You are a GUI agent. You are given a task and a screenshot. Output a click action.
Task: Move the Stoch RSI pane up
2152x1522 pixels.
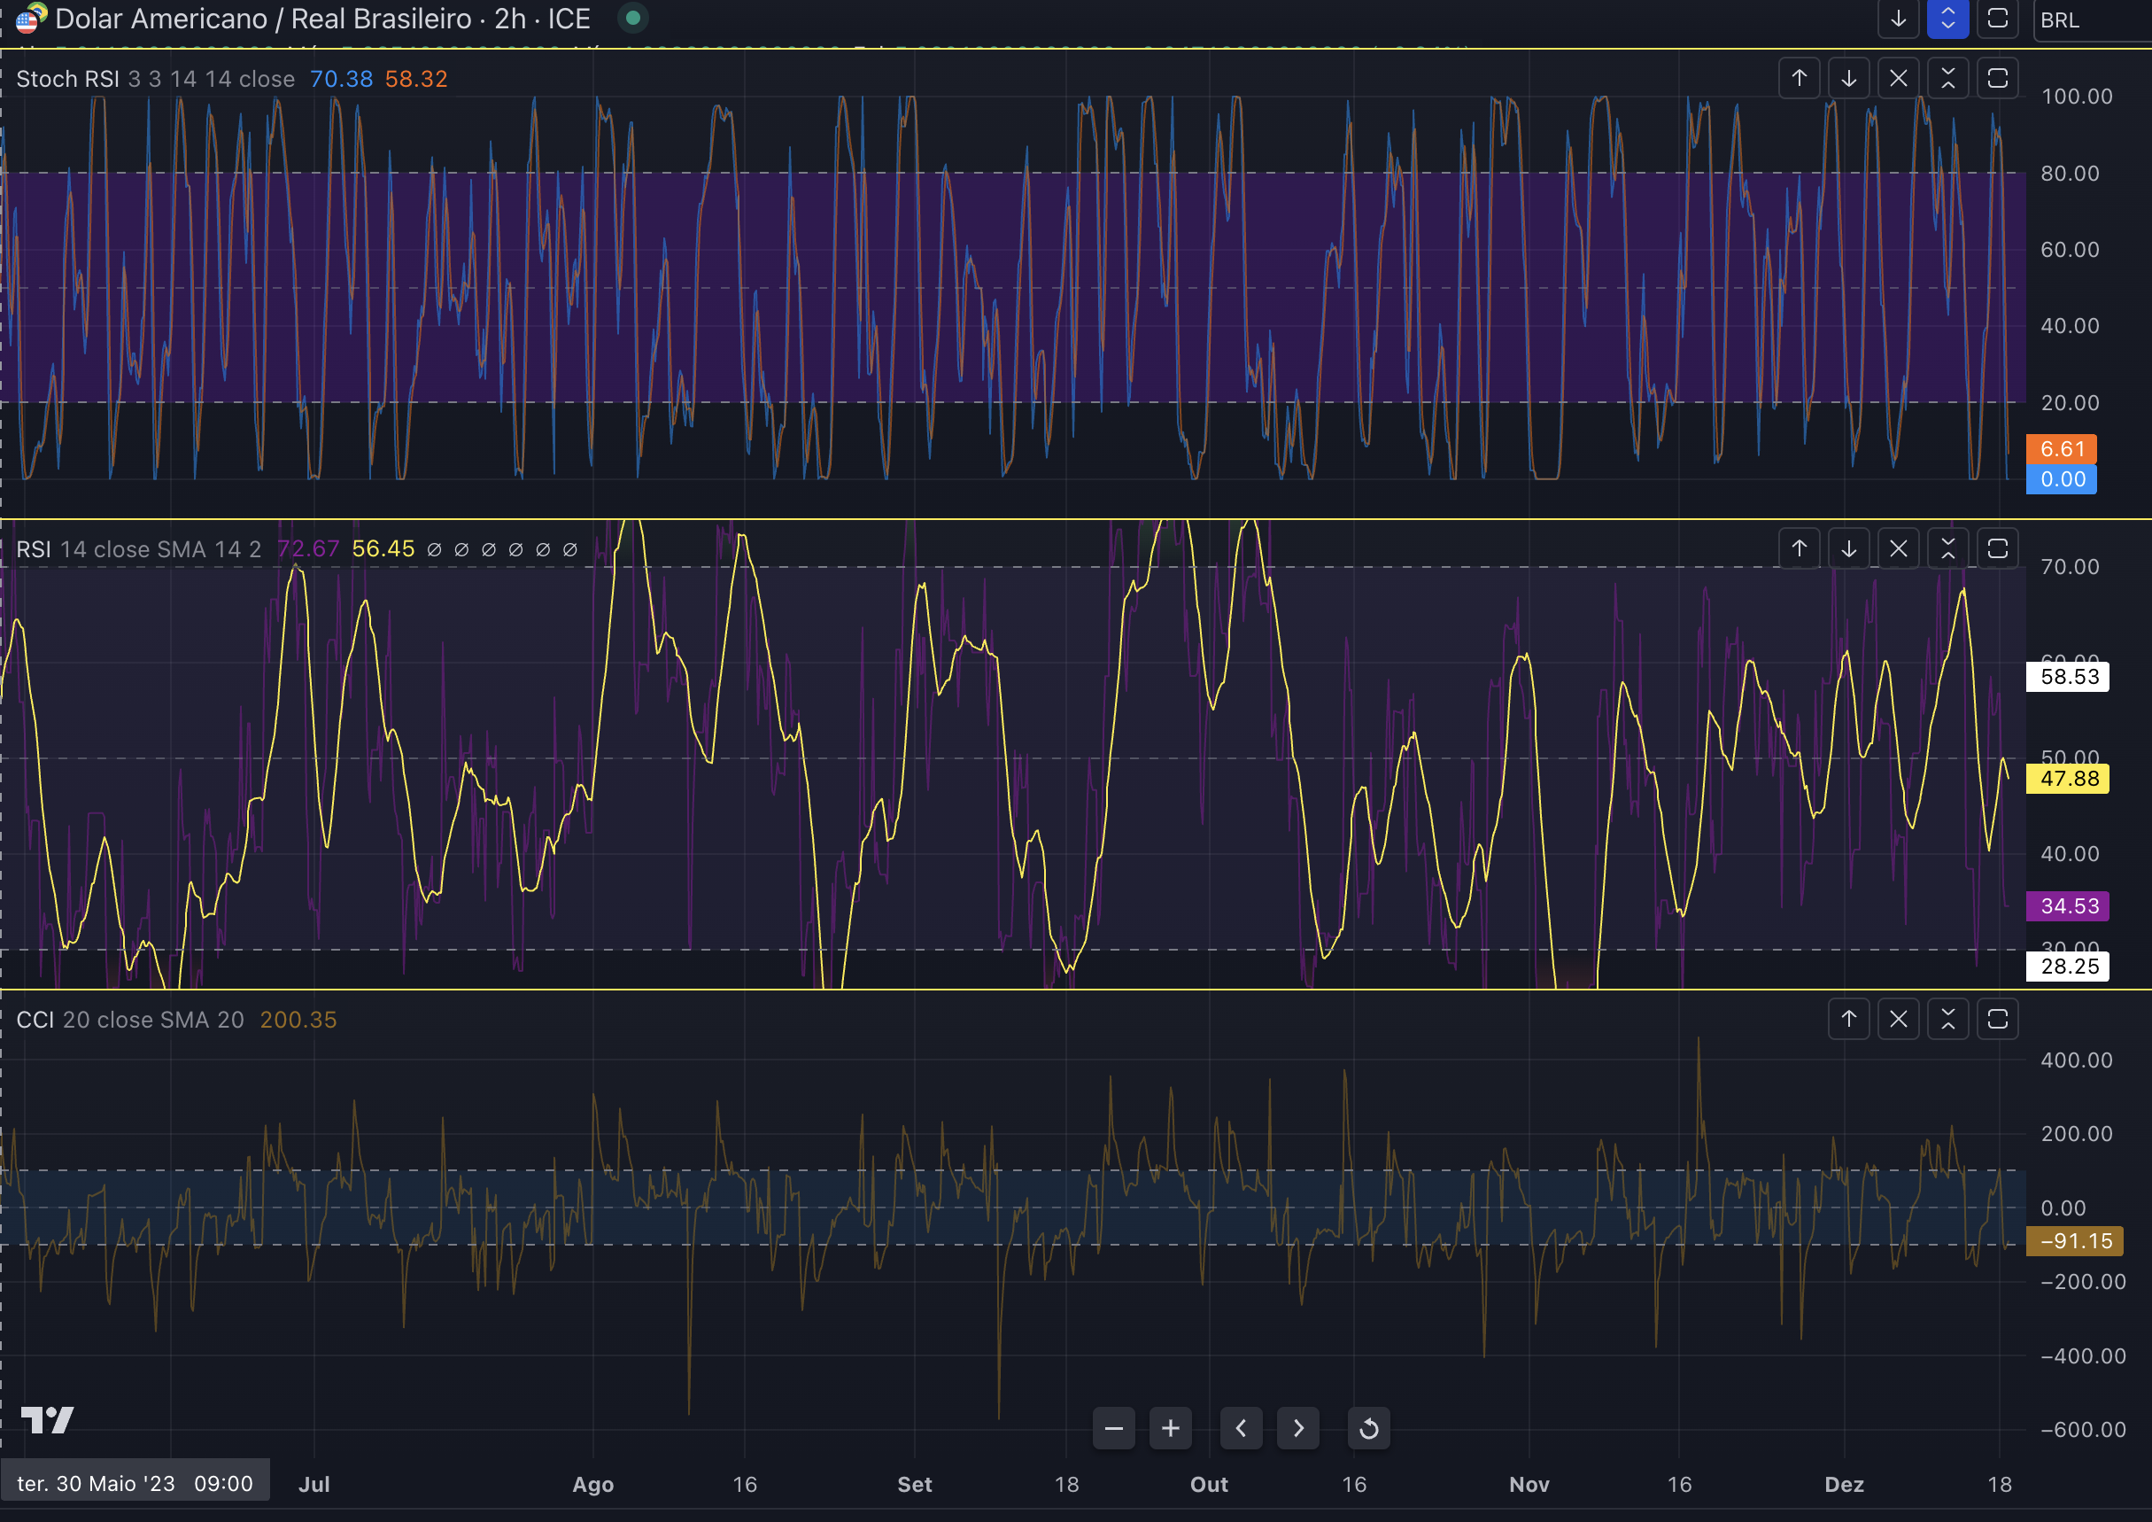tap(1799, 79)
